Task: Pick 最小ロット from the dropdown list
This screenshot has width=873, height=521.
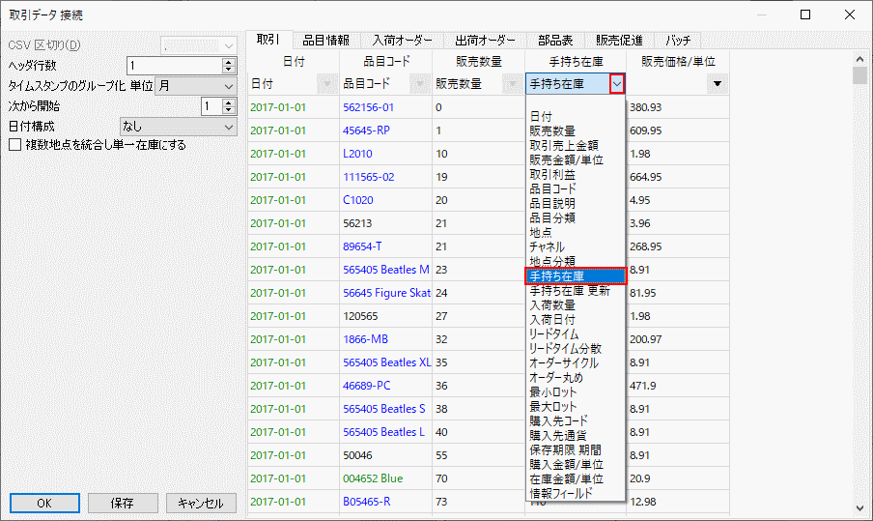Action: tap(551, 392)
